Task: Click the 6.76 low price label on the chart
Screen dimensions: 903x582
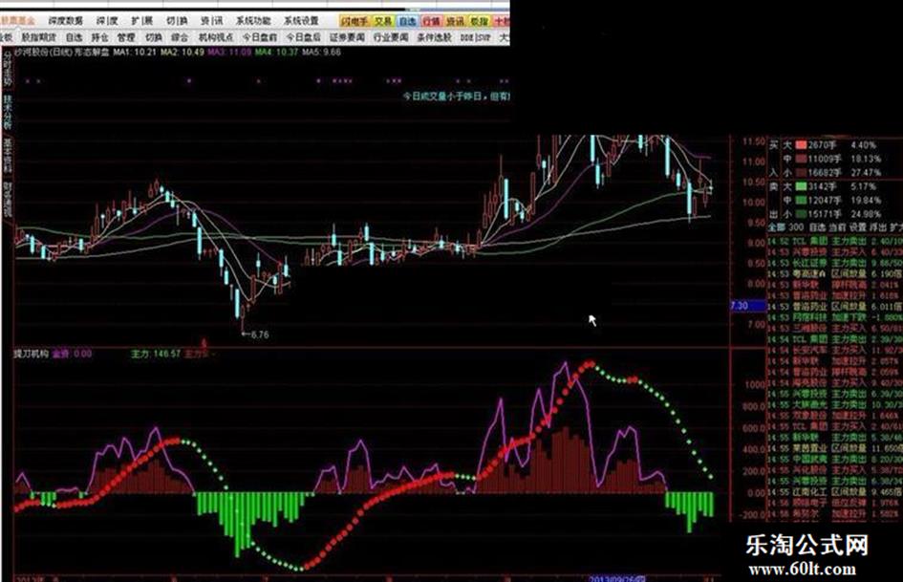Action: click(260, 334)
